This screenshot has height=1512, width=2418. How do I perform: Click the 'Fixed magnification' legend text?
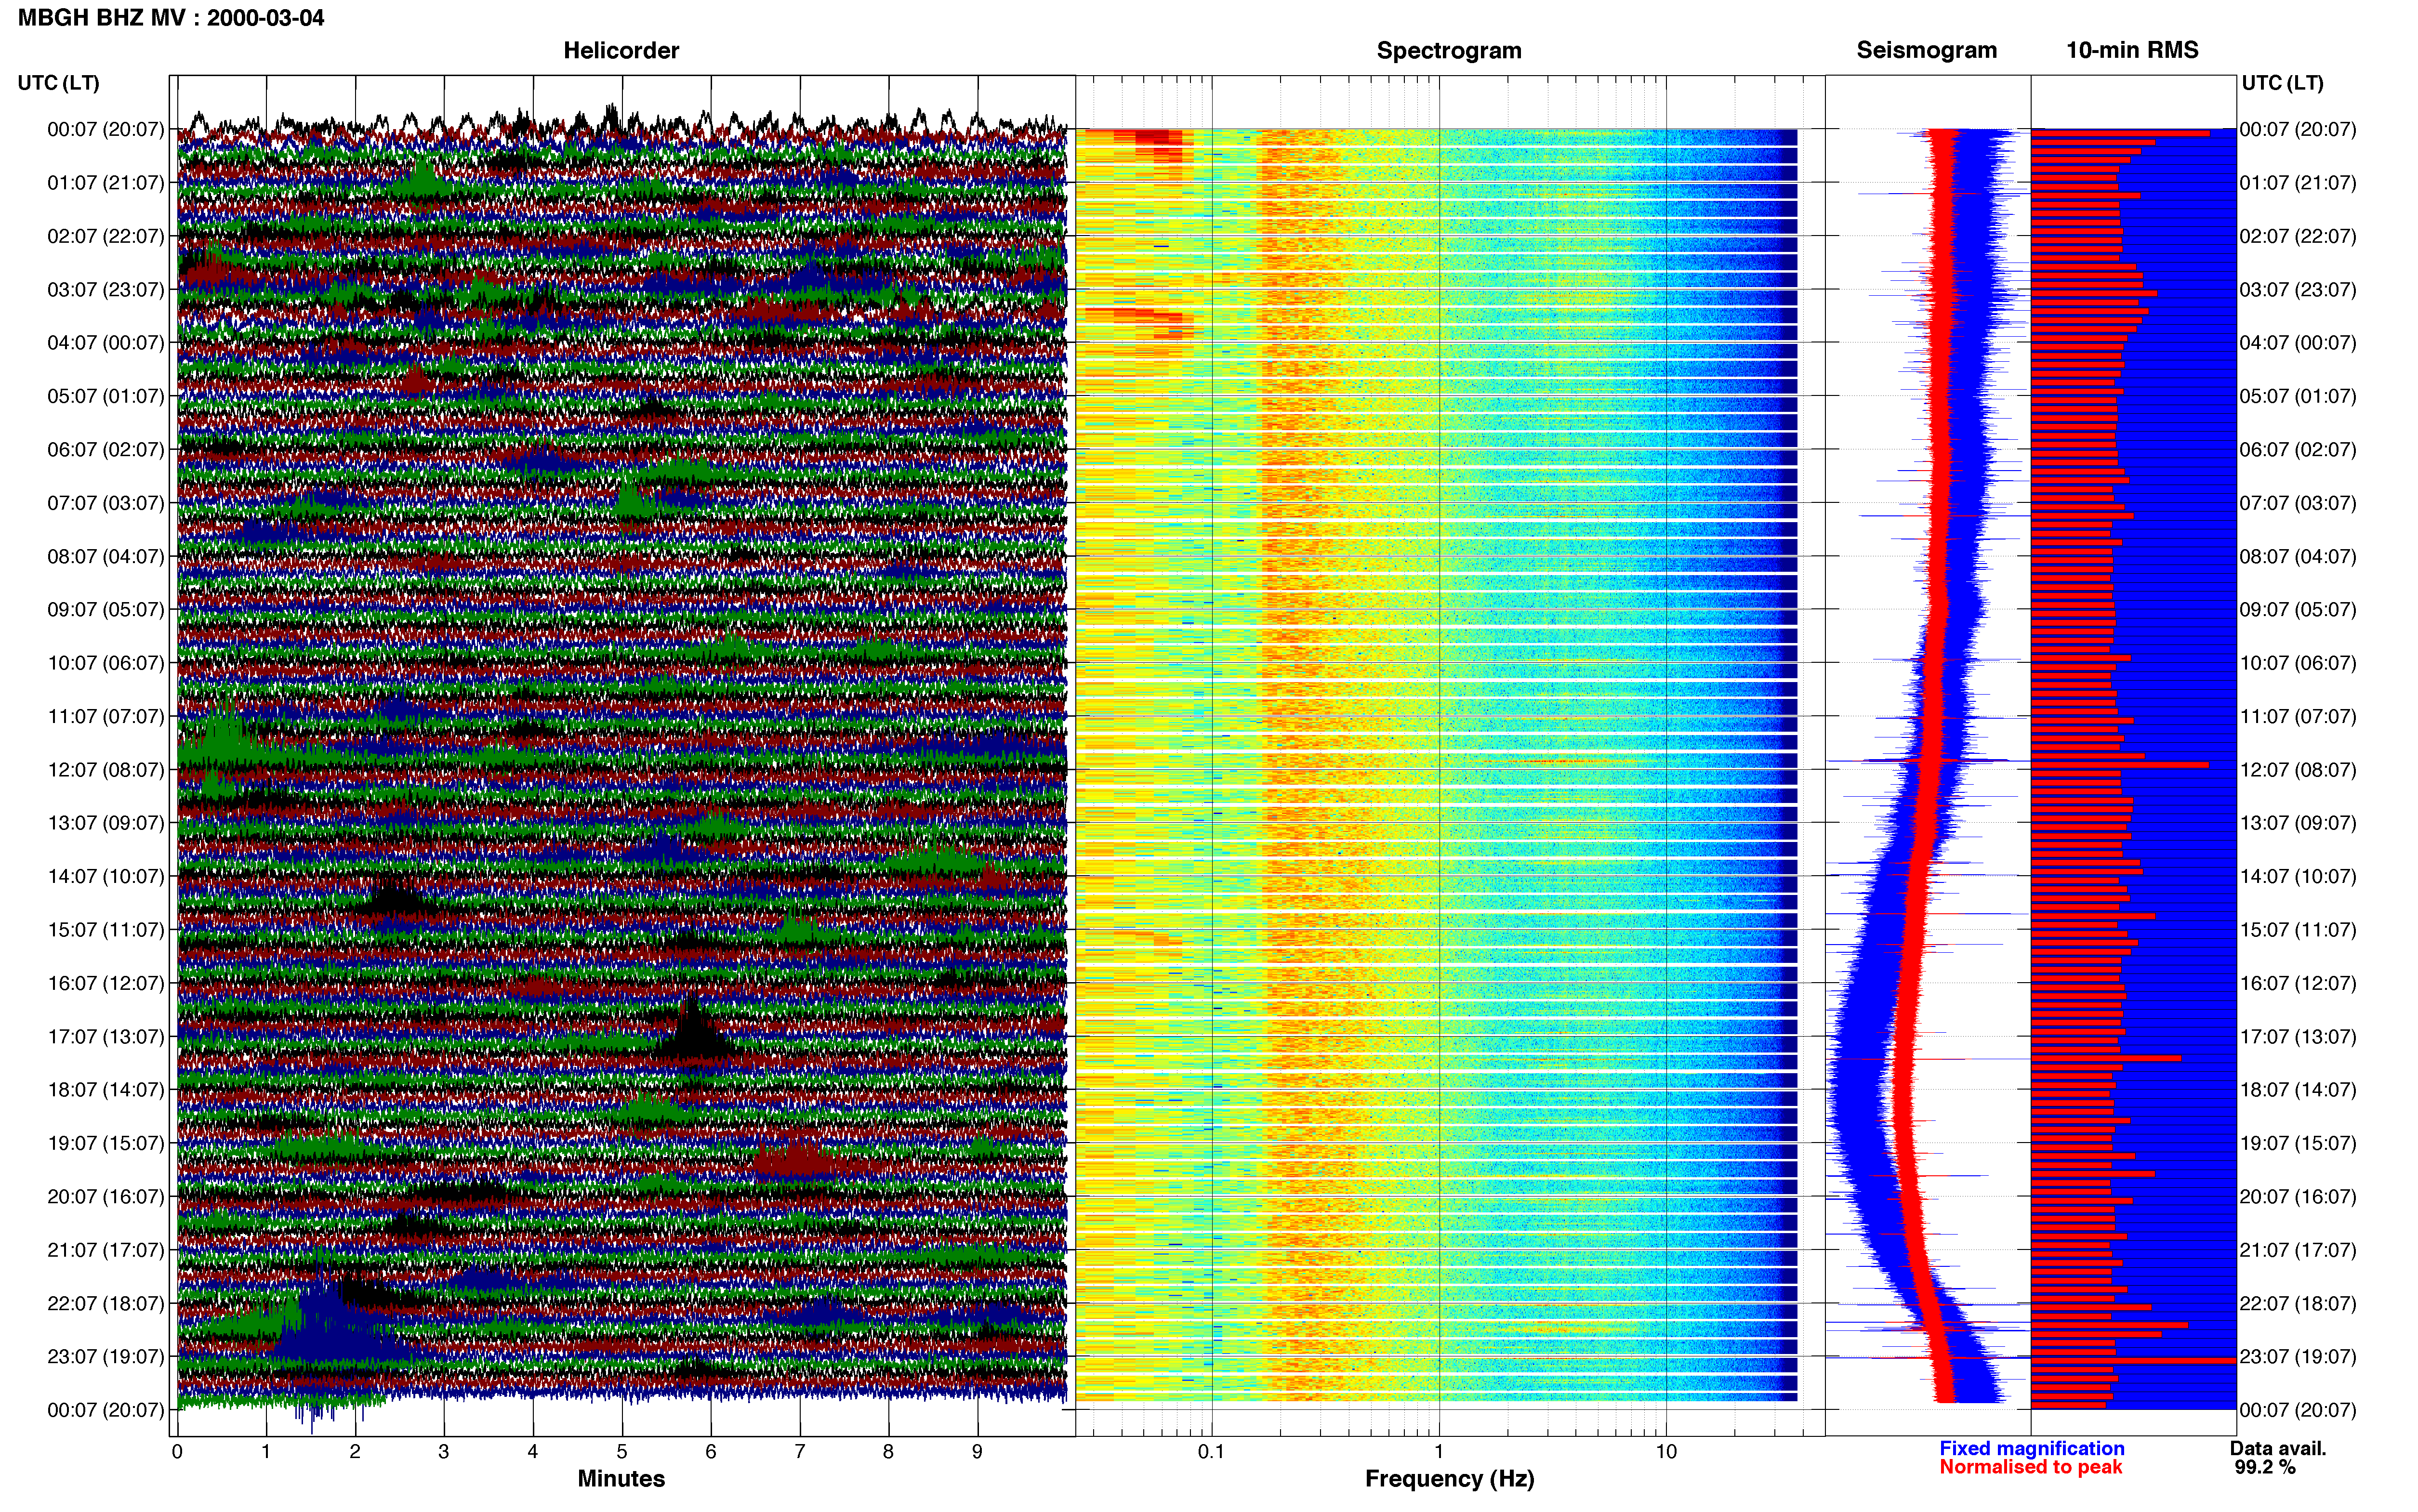pos(2032,1449)
